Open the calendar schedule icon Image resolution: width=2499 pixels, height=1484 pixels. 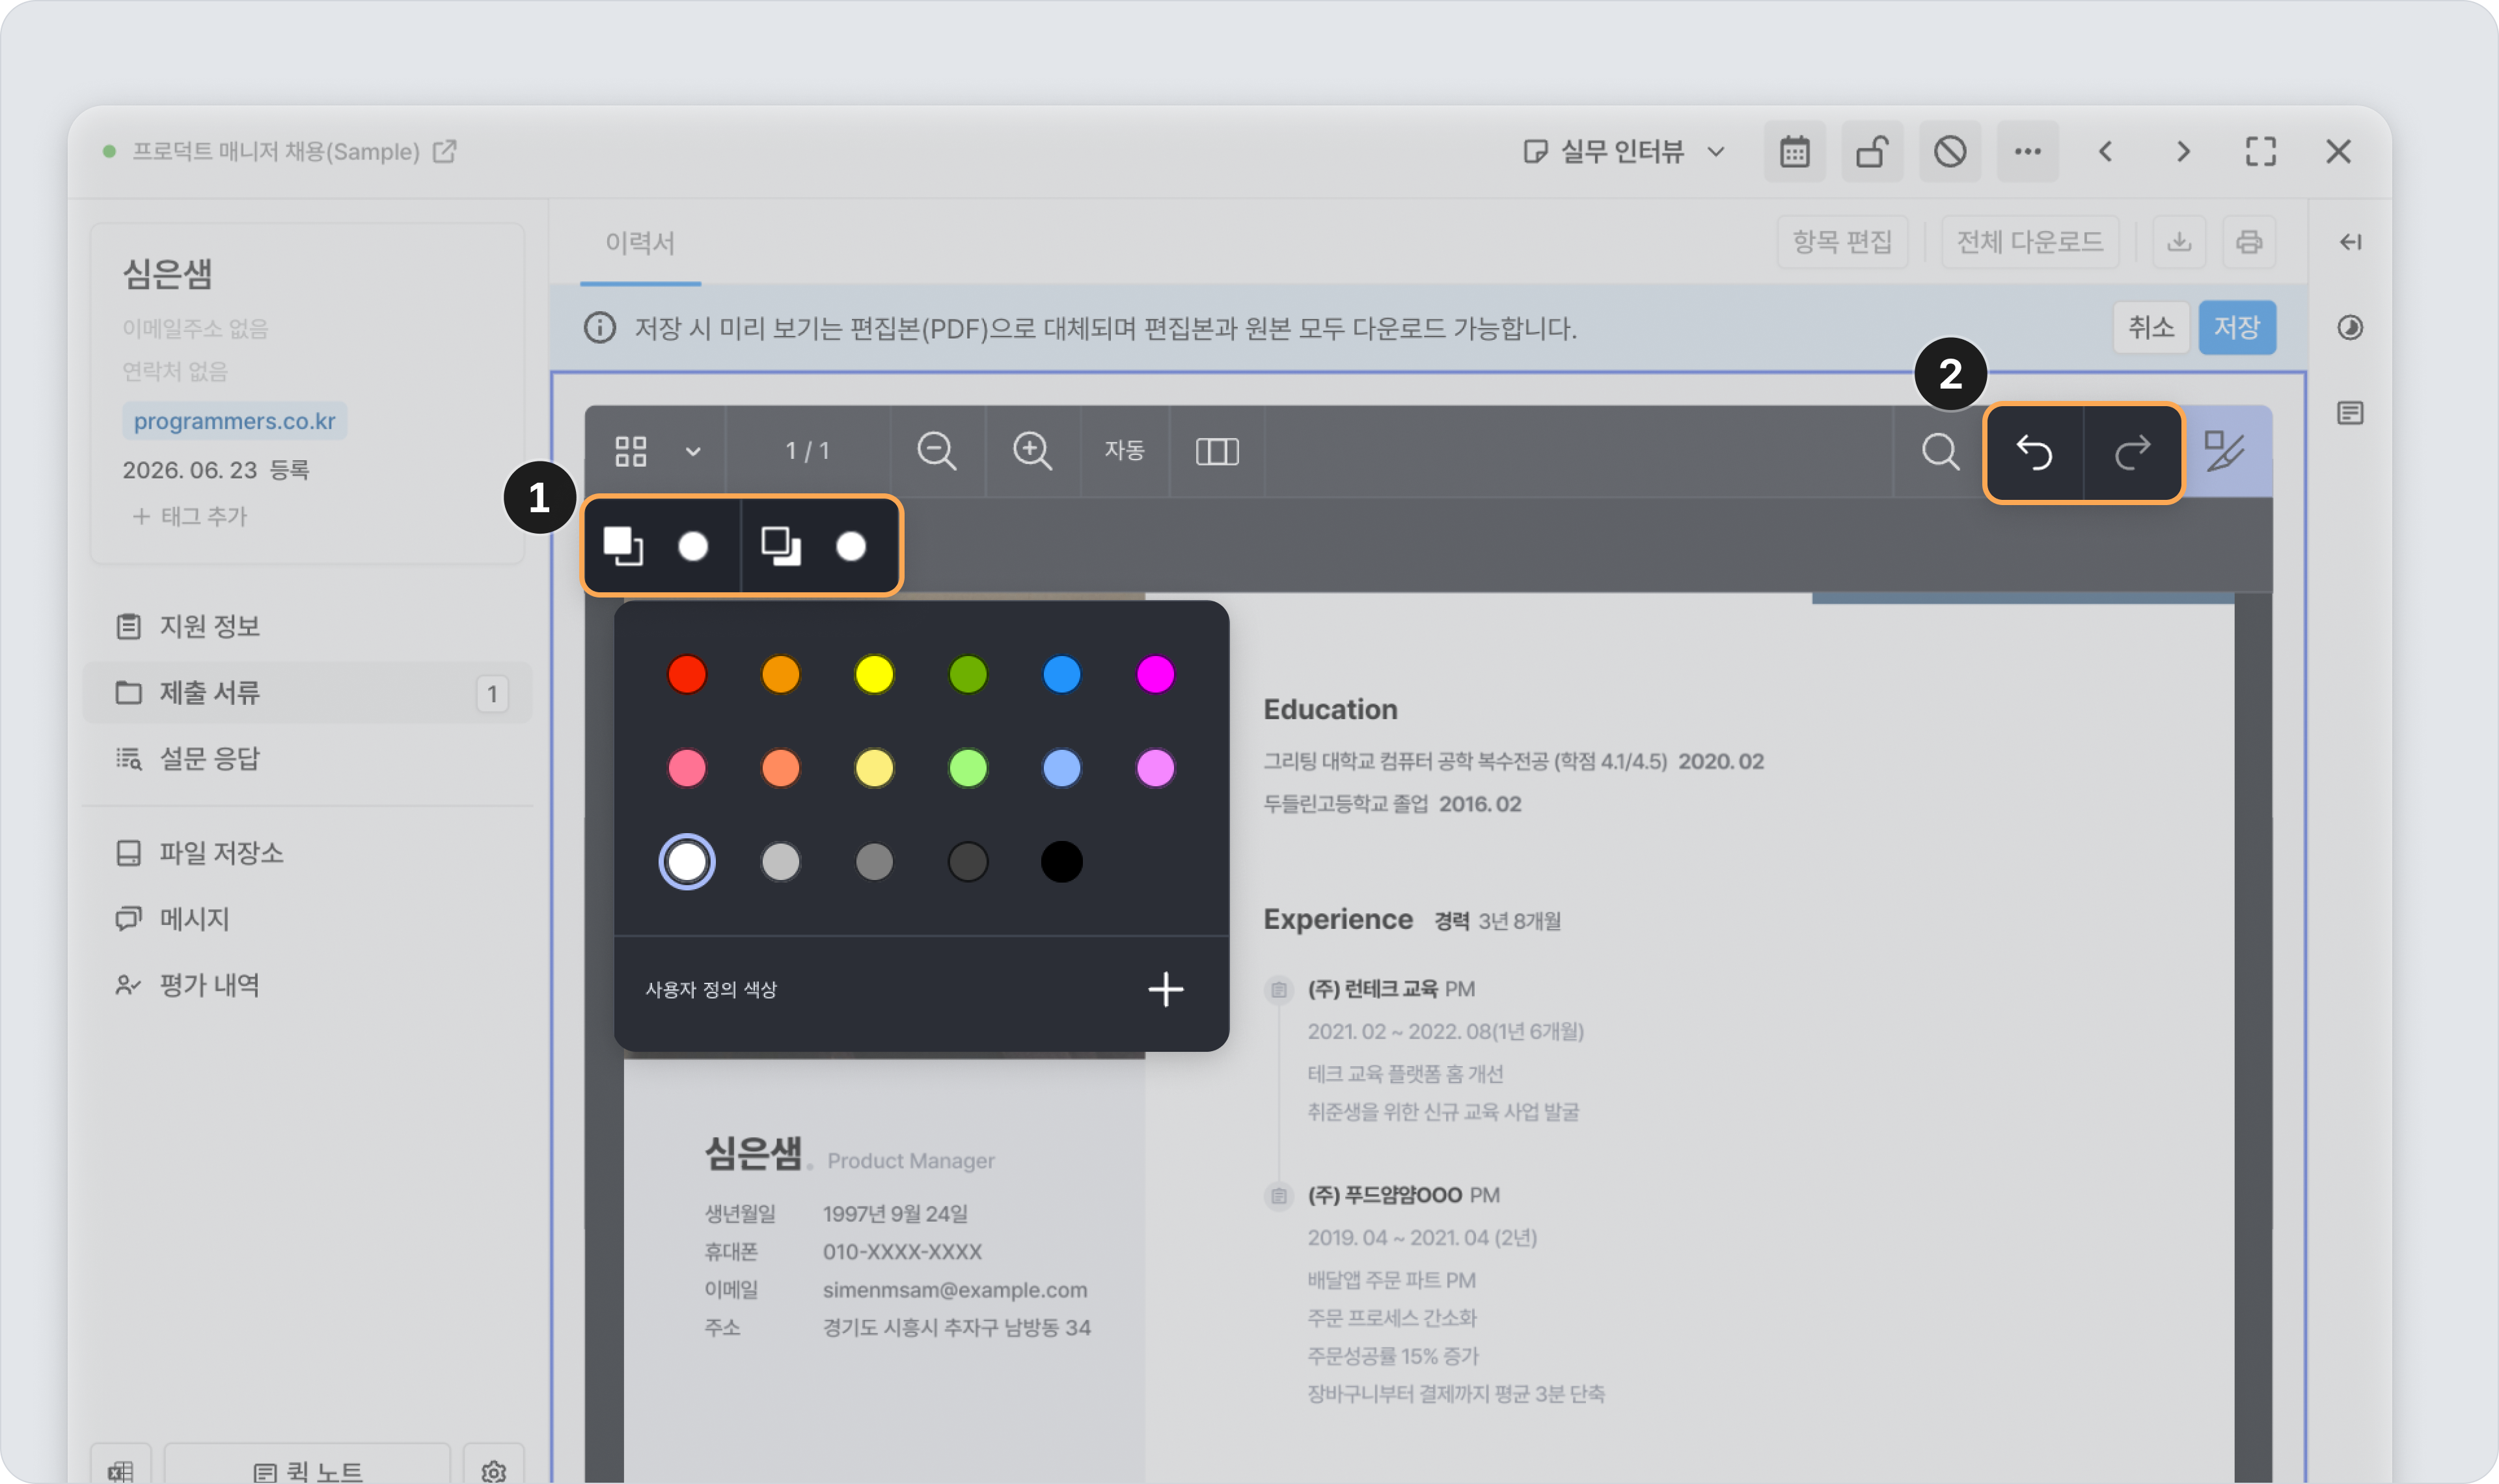coord(1794,152)
